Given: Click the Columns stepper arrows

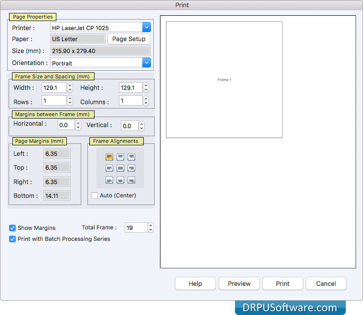Looking at the screenshot, I should (x=146, y=100).
